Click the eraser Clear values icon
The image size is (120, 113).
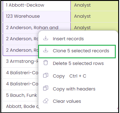(x=46, y=101)
